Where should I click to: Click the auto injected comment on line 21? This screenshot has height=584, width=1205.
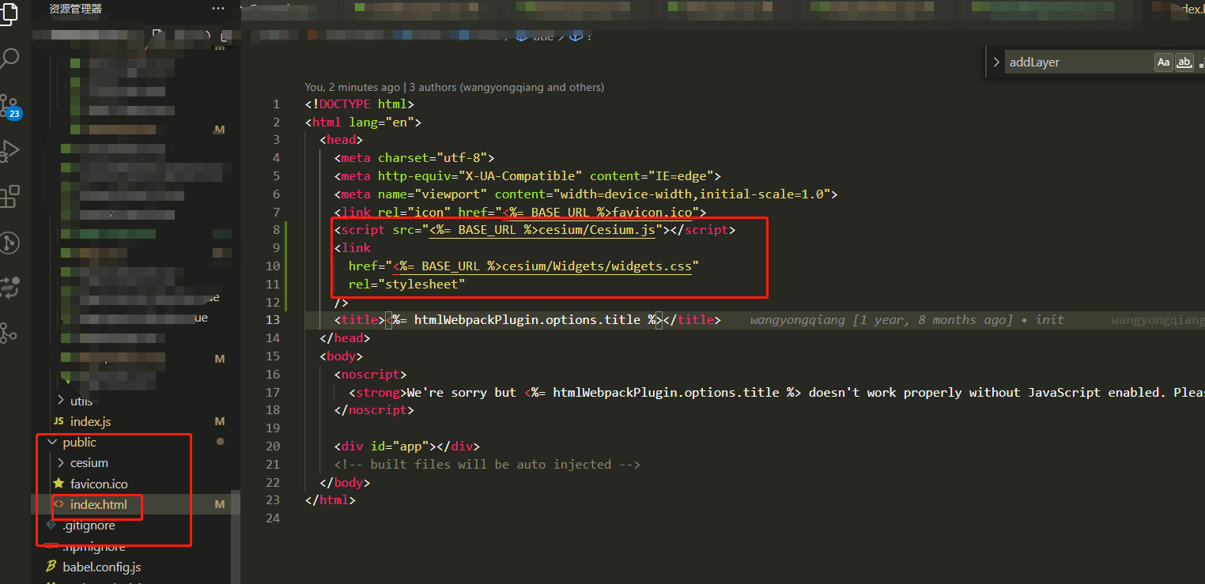point(487,465)
